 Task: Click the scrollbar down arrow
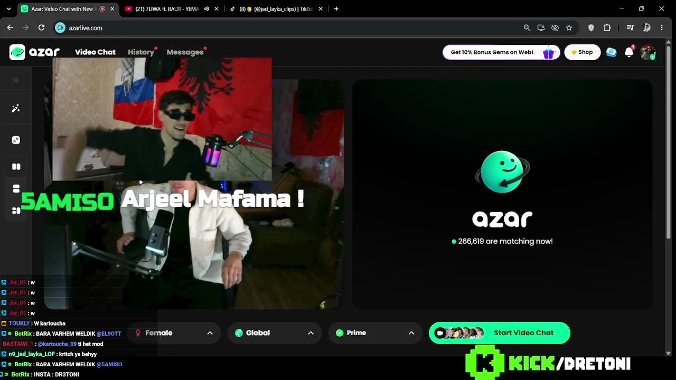tap(669, 353)
